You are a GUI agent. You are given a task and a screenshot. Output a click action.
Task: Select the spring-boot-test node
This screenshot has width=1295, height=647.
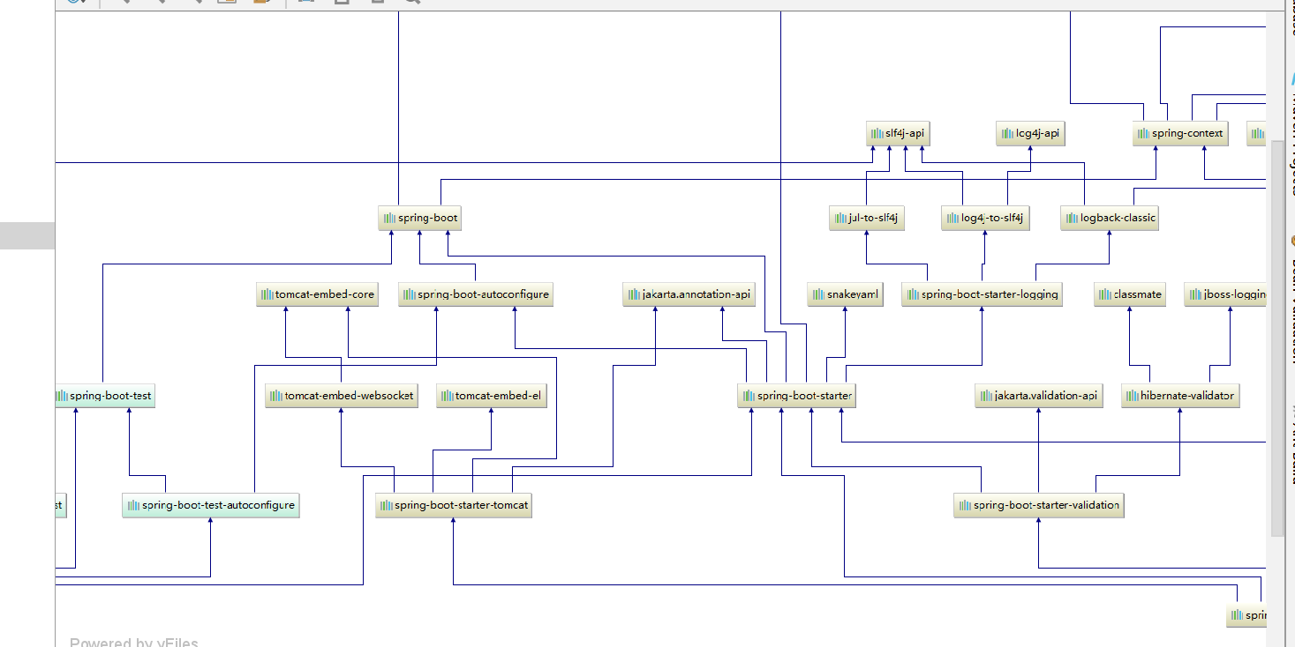[104, 396]
